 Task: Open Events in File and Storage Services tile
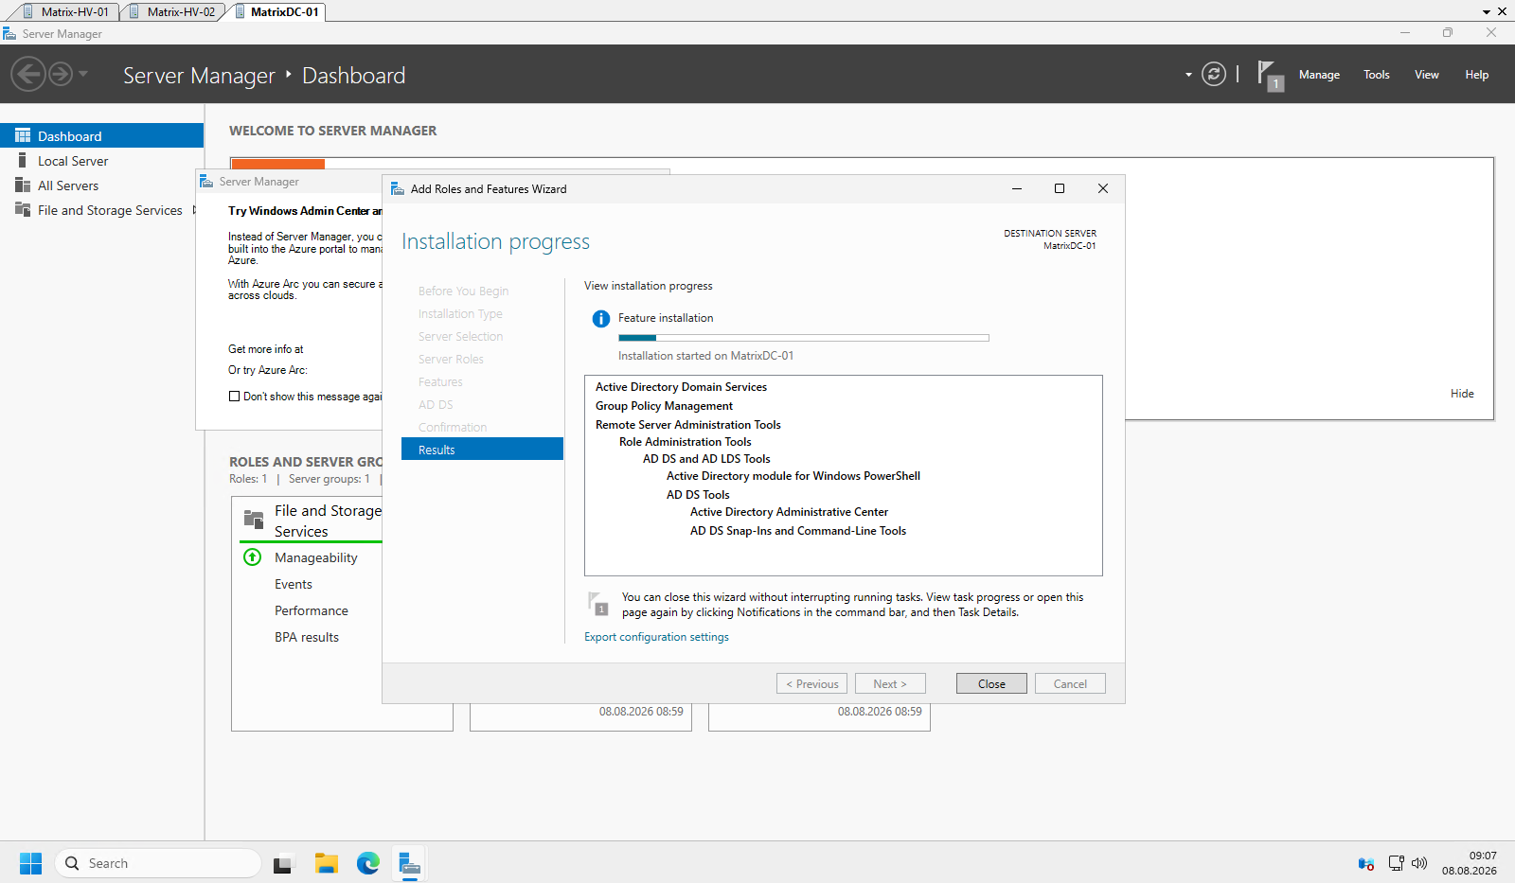click(x=294, y=584)
